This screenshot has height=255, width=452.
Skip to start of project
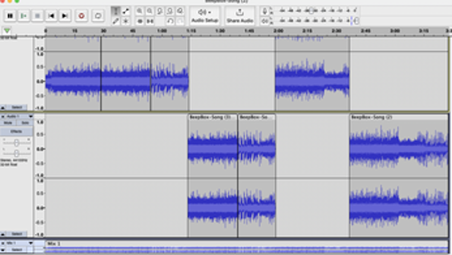tap(52, 16)
